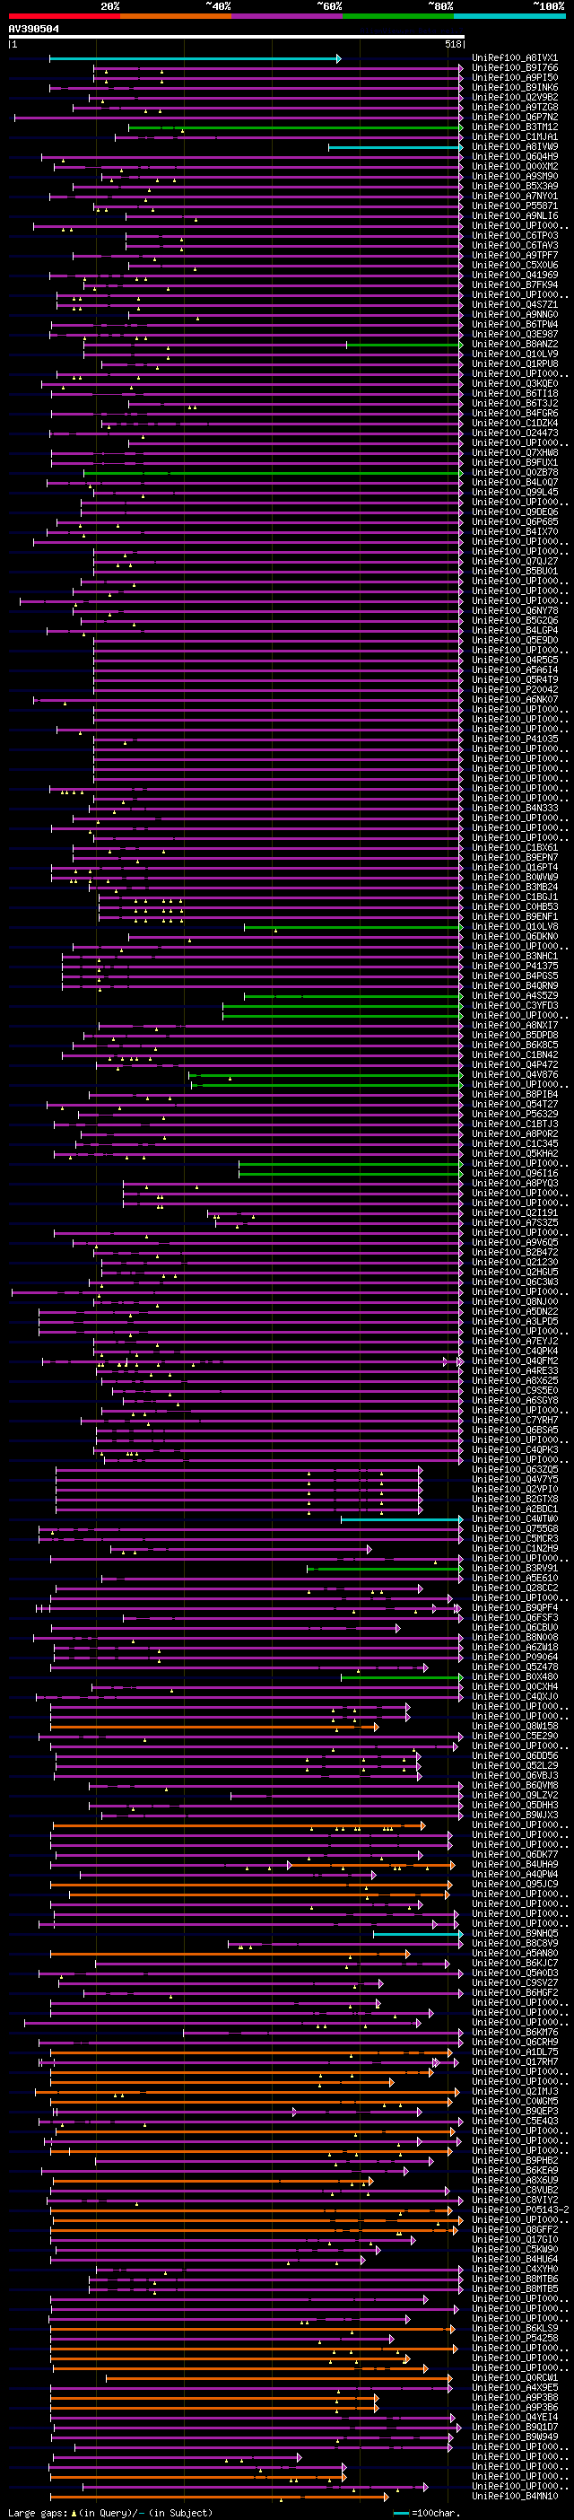Open hit UniRef100_B0X480
Screen dimensions: 574x2520
[x=514, y=1676]
